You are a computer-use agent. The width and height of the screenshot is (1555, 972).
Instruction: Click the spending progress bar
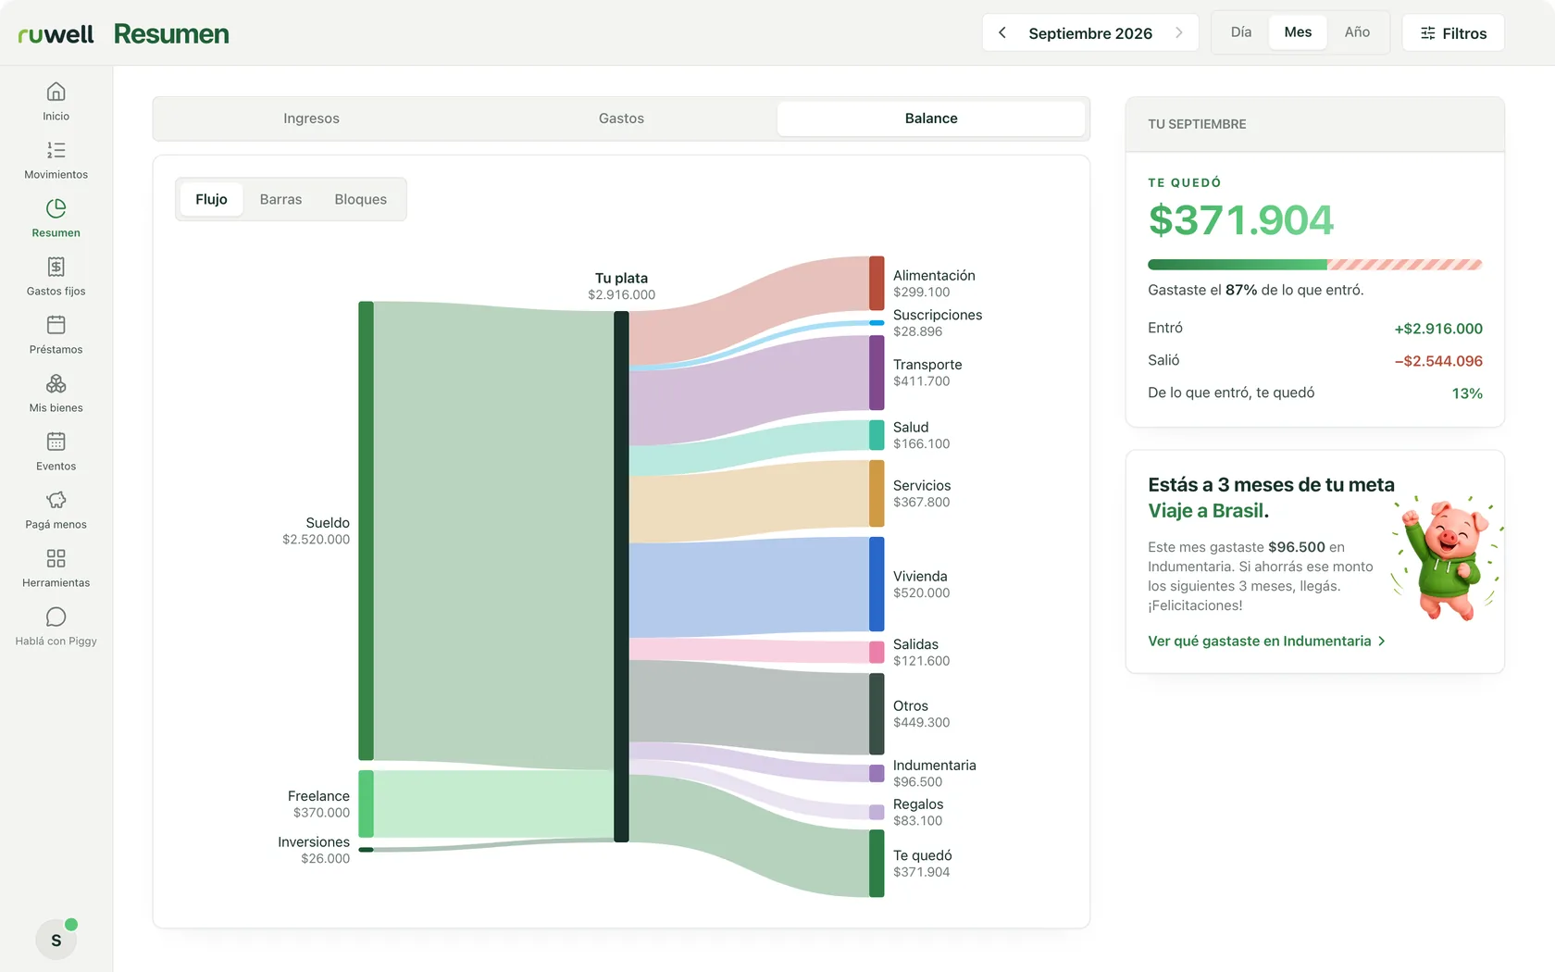1314,265
